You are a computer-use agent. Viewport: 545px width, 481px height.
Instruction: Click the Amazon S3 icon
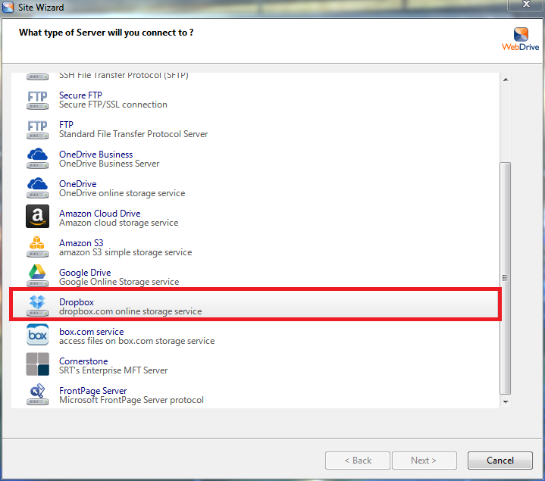pyautogui.click(x=37, y=247)
